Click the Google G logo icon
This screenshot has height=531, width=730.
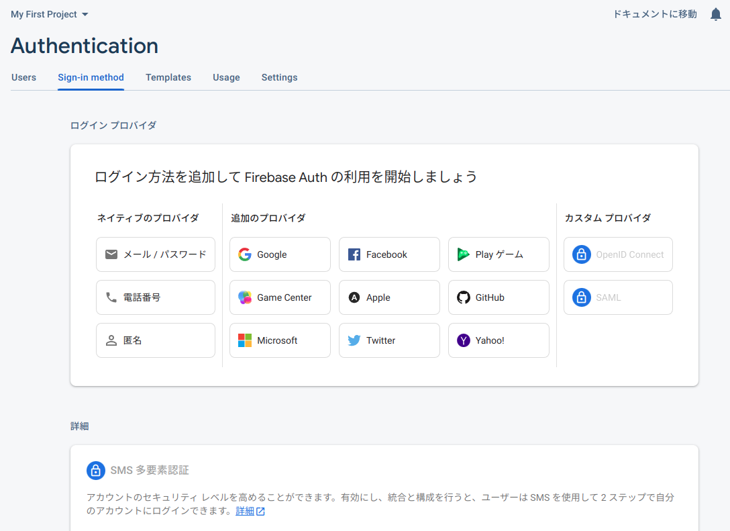pos(245,254)
